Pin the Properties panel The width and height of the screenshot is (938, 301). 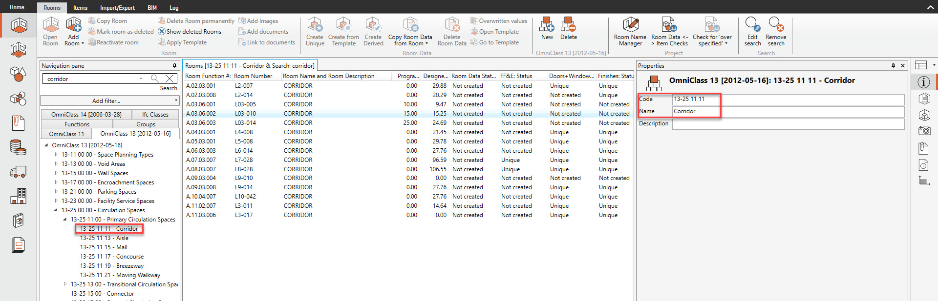(x=893, y=66)
